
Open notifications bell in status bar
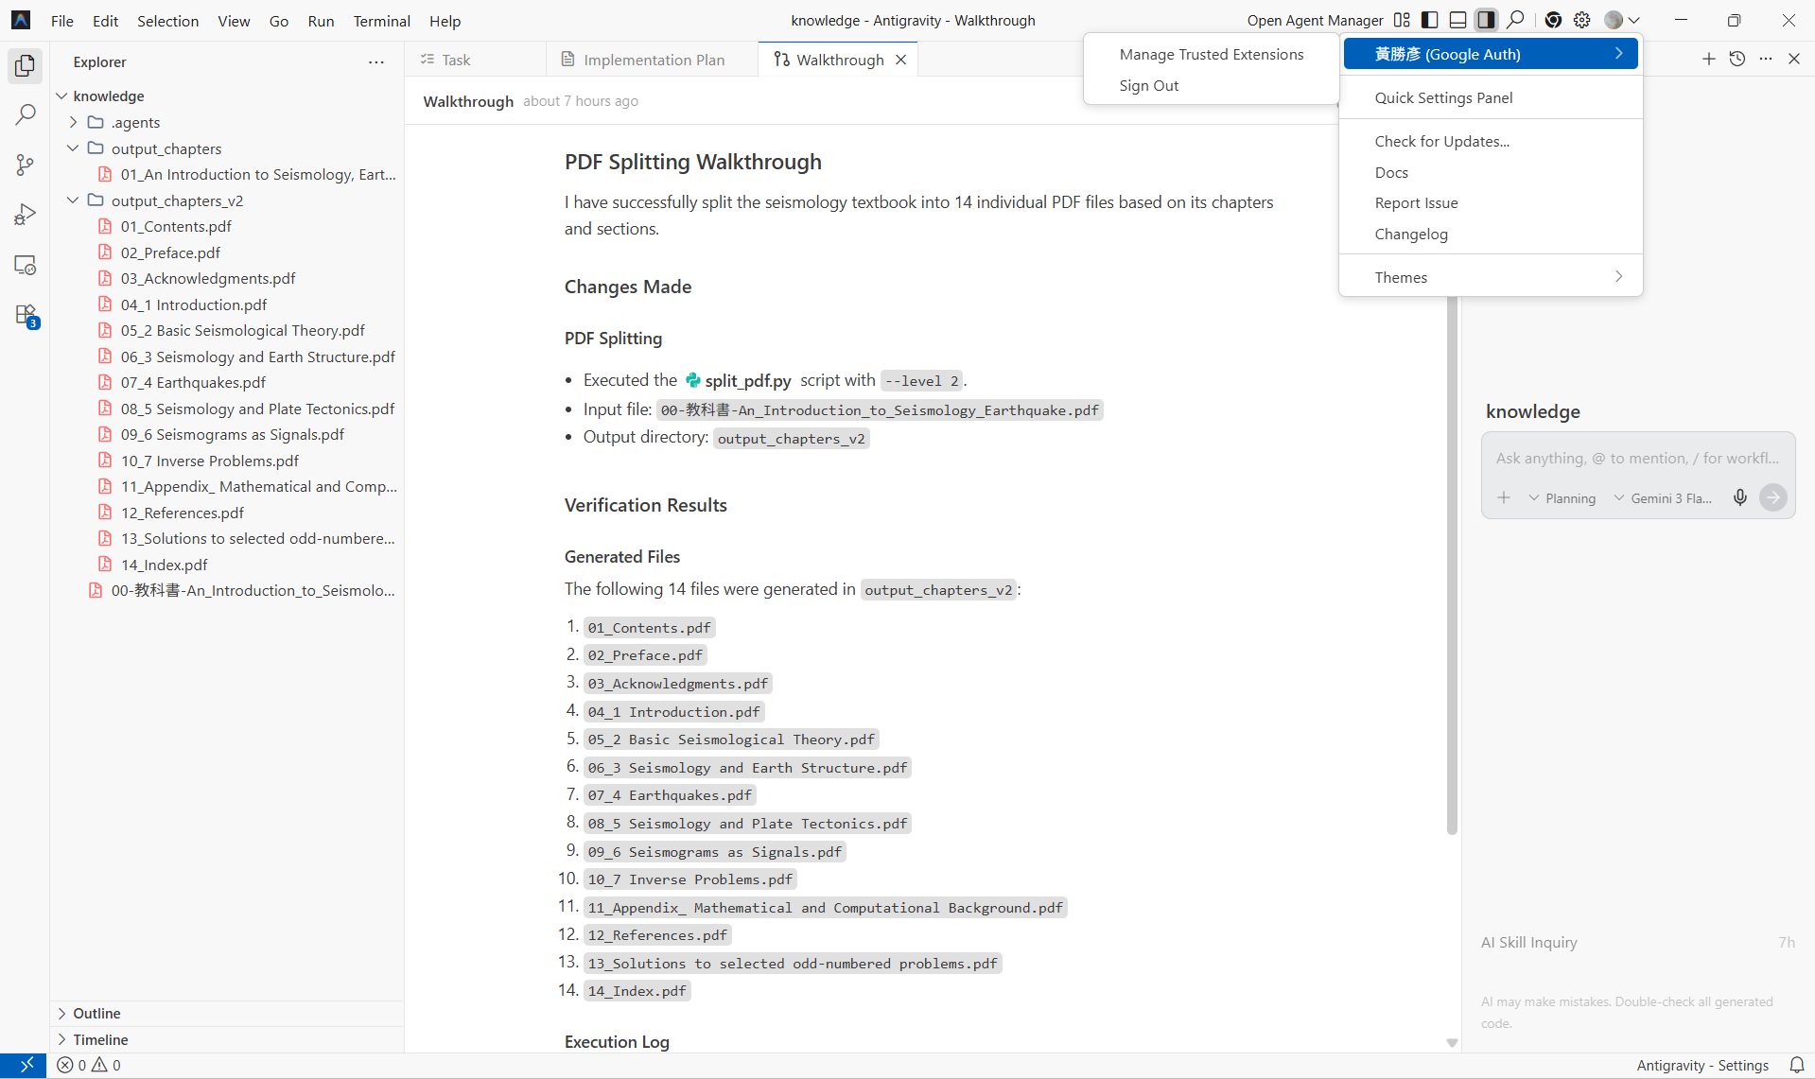[x=1797, y=1066]
